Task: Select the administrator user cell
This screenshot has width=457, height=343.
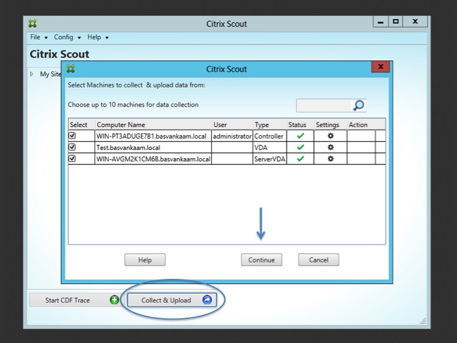Action: (x=232, y=136)
